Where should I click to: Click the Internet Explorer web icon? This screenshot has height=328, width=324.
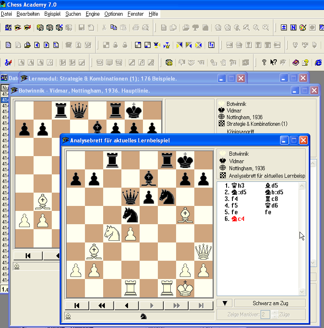pyautogui.click(x=318, y=62)
